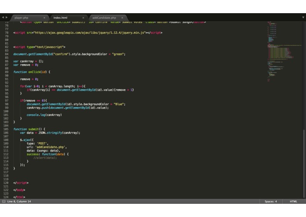Go to next tab with right arrow

tap(7, 17)
